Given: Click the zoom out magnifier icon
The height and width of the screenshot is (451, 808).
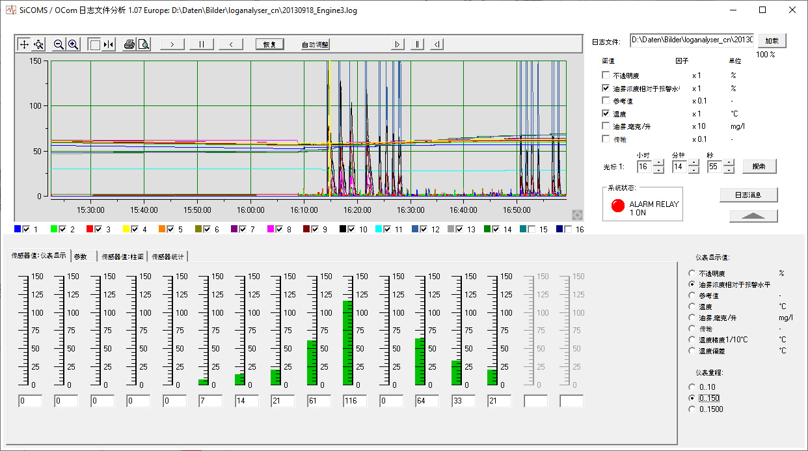Looking at the screenshot, I should tap(59, 44).
